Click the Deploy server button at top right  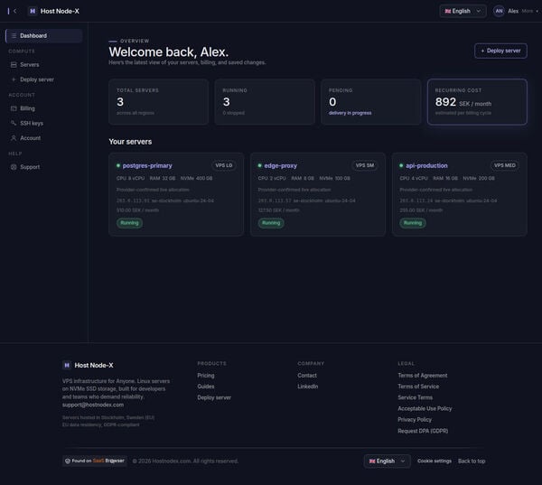click(x=500, y=51)
